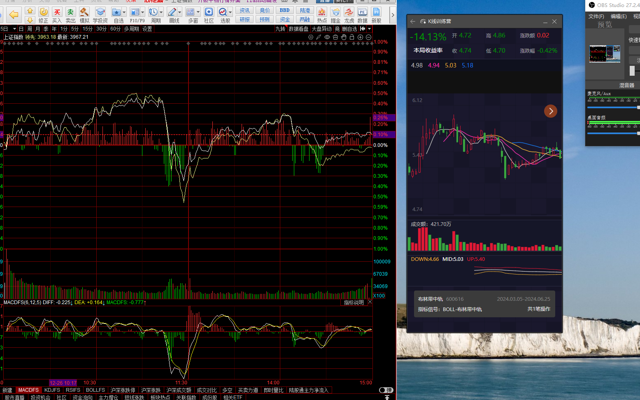Open the 文件(F) menu in OBS
This screenshot has width=640, height=400.
[x=596, y=16]
